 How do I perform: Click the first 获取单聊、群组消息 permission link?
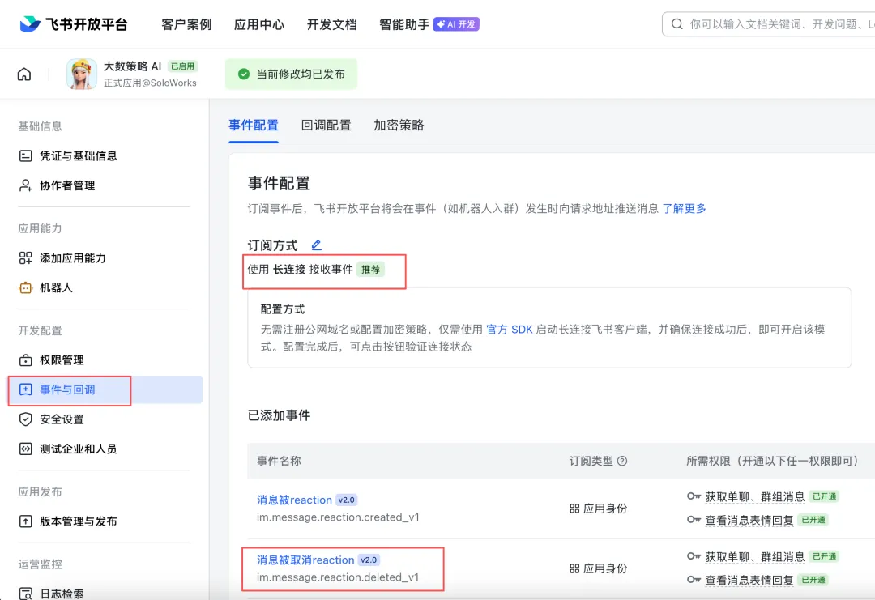pos(754,496)
